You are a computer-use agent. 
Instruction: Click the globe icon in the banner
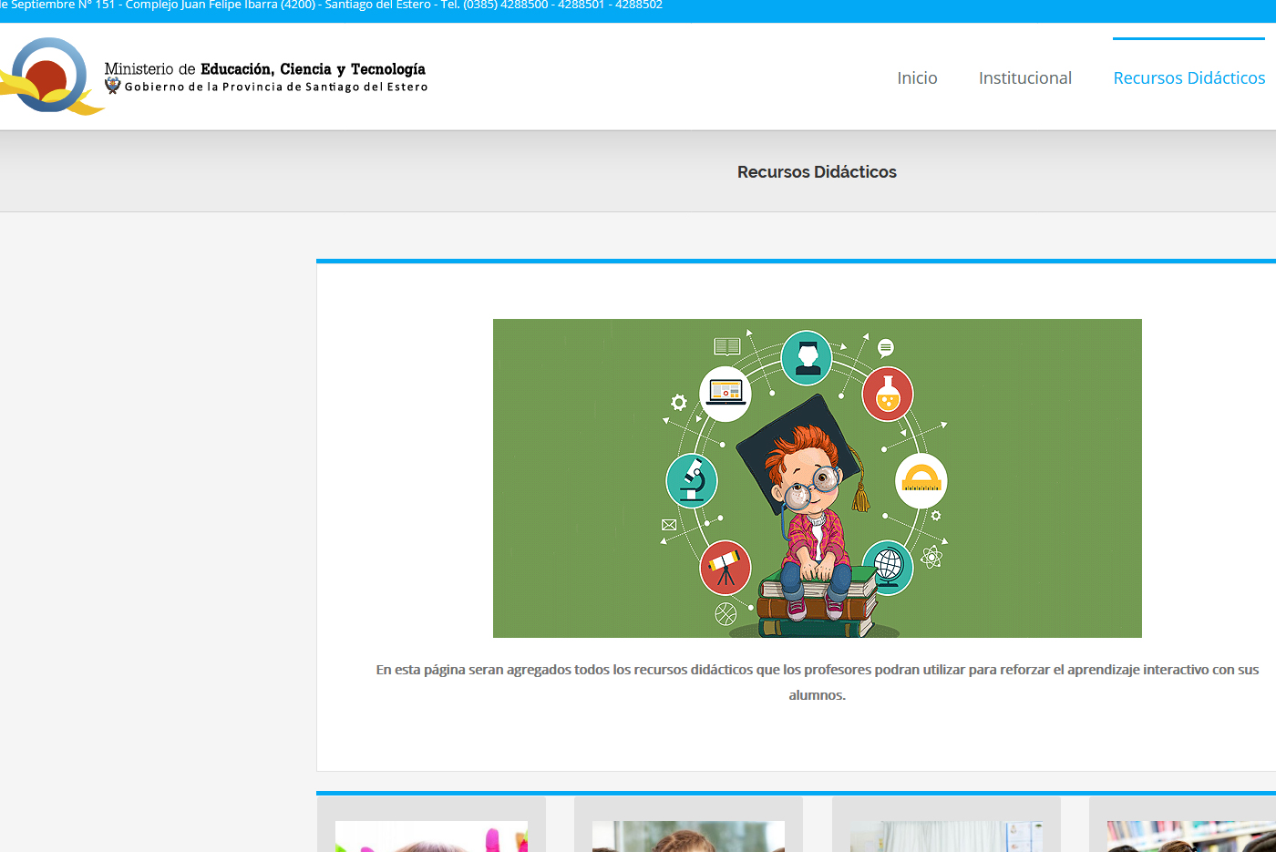(888, 567)
